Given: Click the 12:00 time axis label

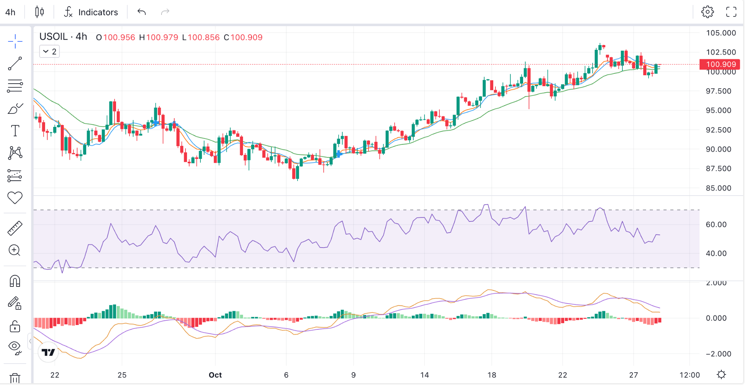Looking at the screenshot, I should (x=689, y=375).
